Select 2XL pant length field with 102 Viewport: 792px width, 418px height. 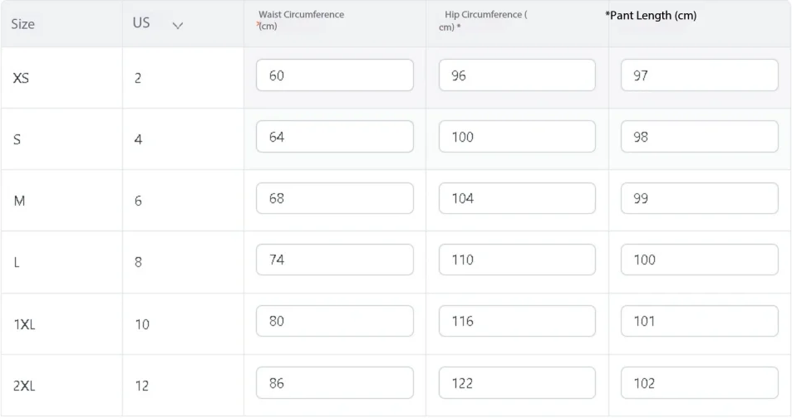[x=699, y=382]
